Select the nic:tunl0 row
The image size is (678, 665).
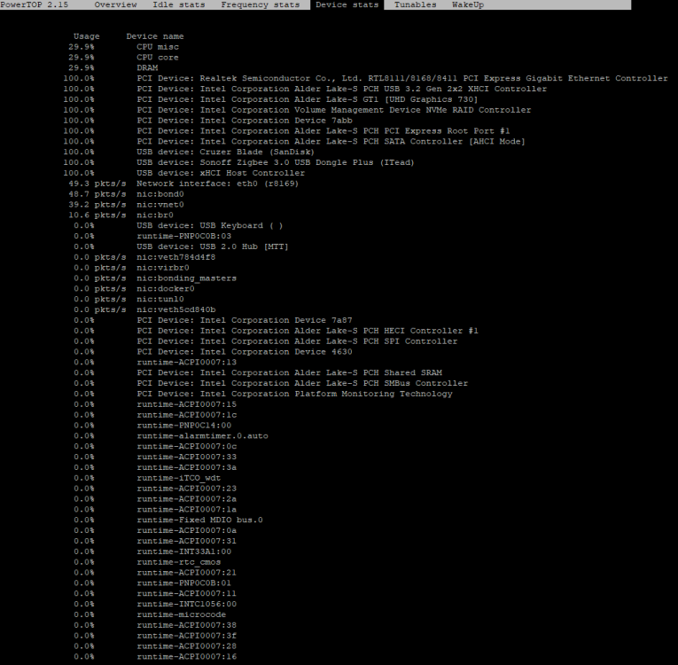click(x=129, y=300)
